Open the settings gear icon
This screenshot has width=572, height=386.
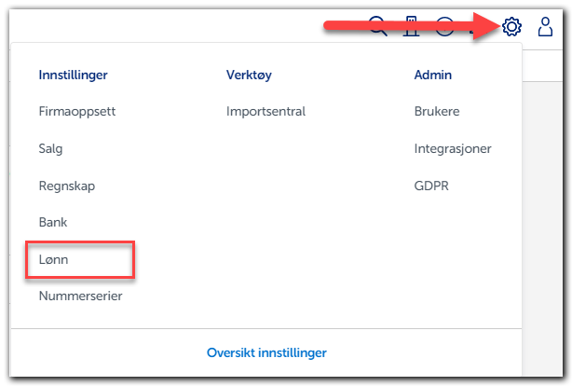pyautogui.click(x=511, y=27)
